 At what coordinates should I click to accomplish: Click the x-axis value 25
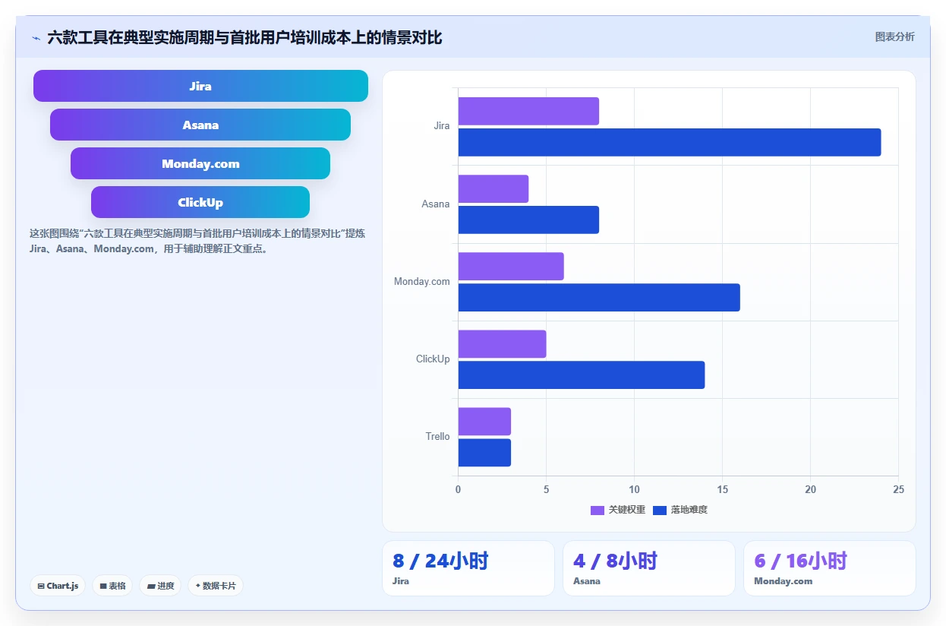click(899, 489)
